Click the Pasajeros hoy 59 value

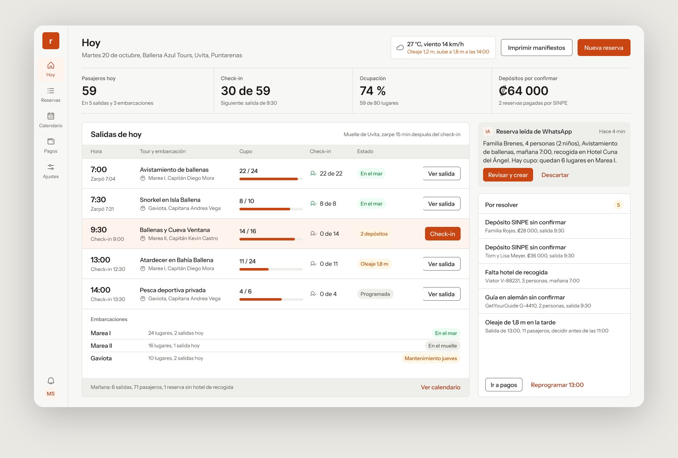89,91
